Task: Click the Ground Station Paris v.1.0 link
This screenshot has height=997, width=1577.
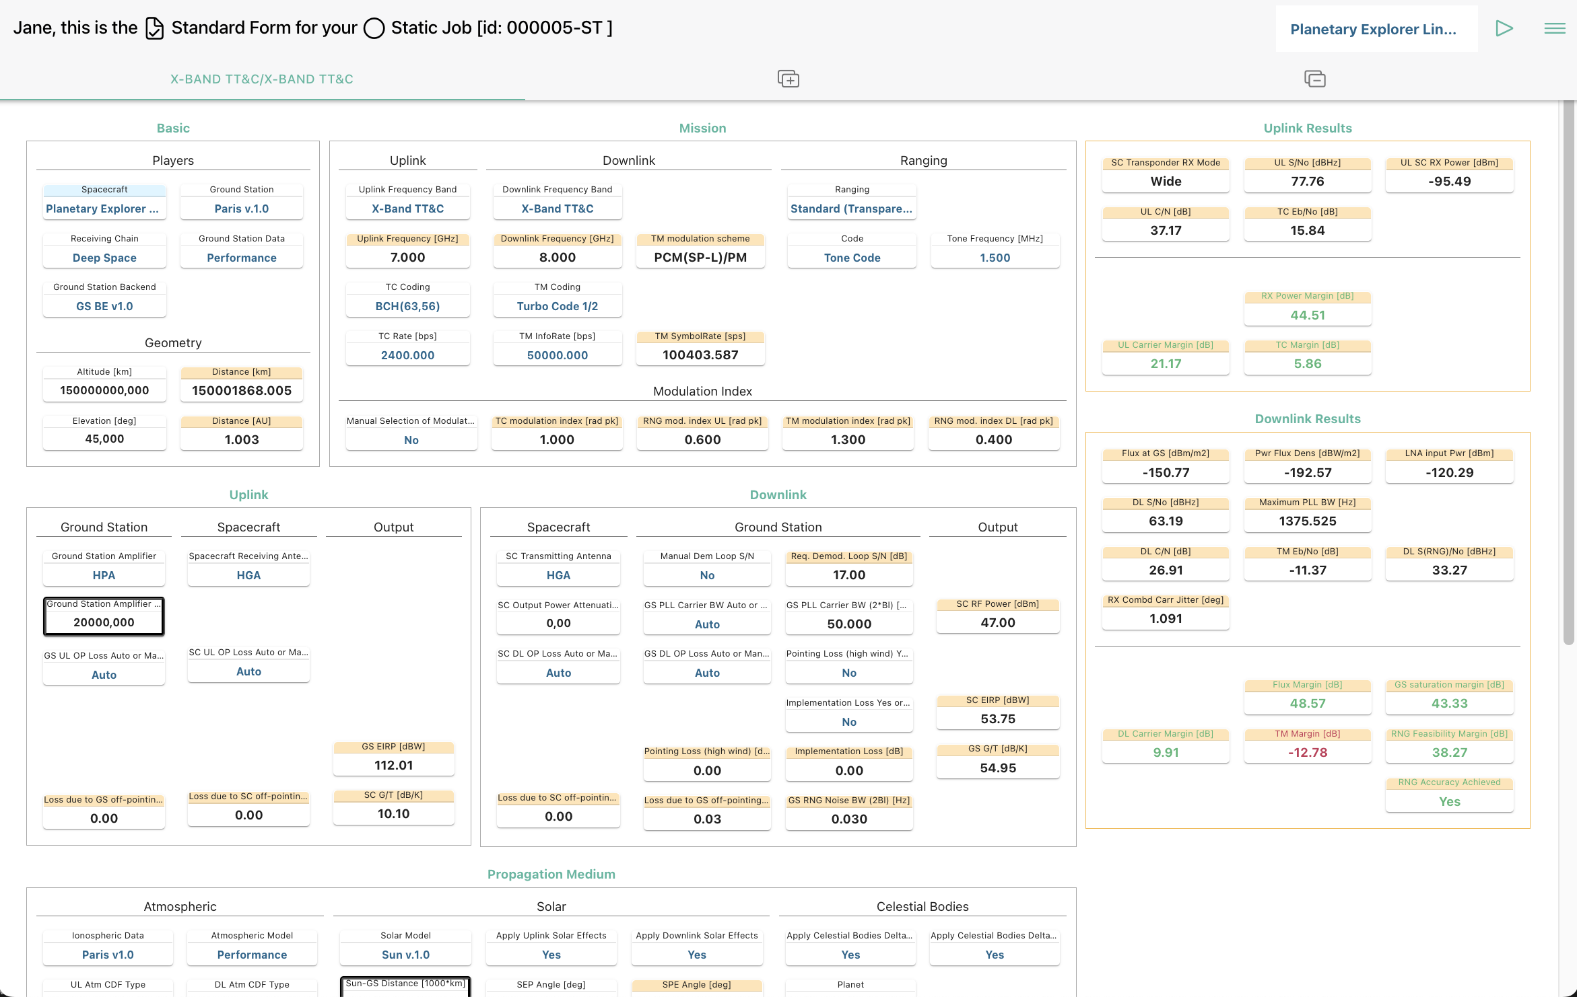Action: pyautogui.click(x=241, y=209)
